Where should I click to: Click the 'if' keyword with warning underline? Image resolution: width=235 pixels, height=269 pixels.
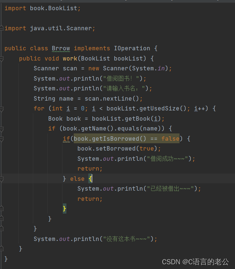pyautogui.click(x=66, y=139)
